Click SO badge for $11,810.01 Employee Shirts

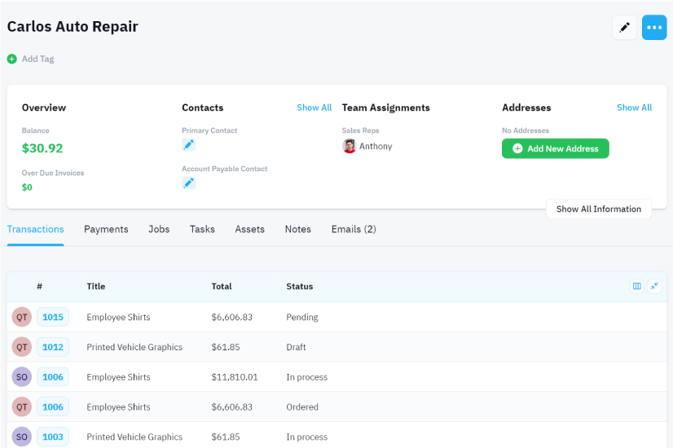[x=22, y=377]
